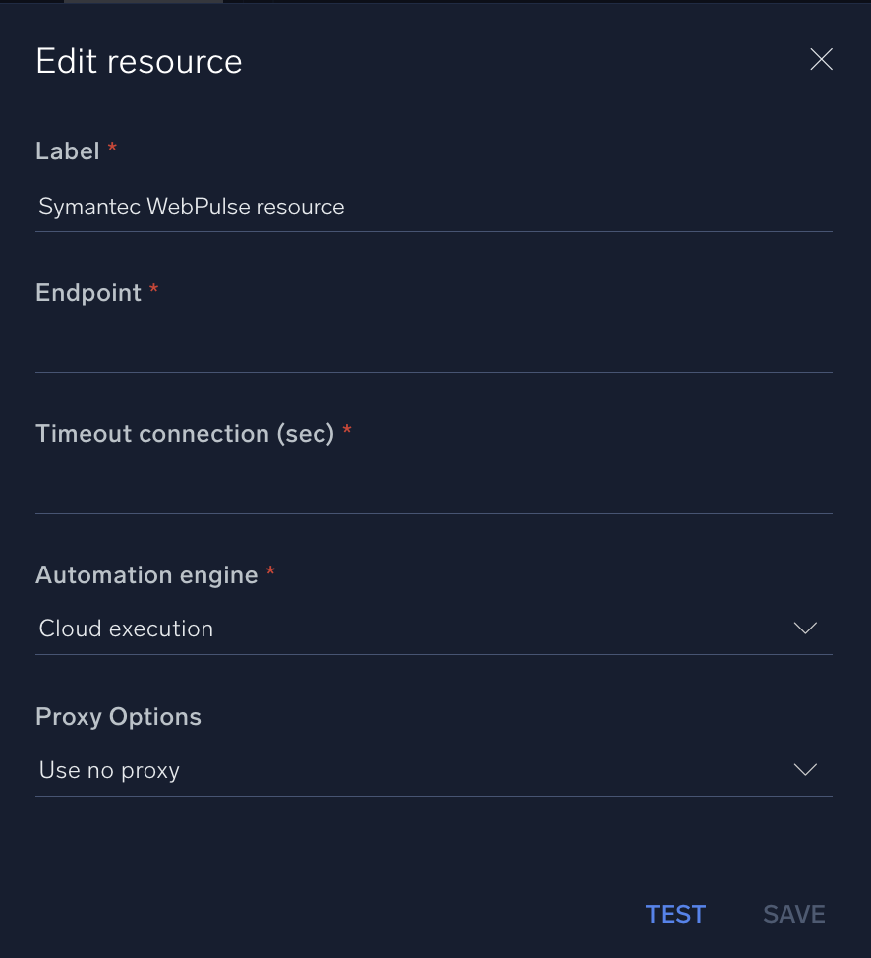This screenshot has width=871, height=958.
Task: Click the required asterisk beside Label
Action: (x=112, y=148)
